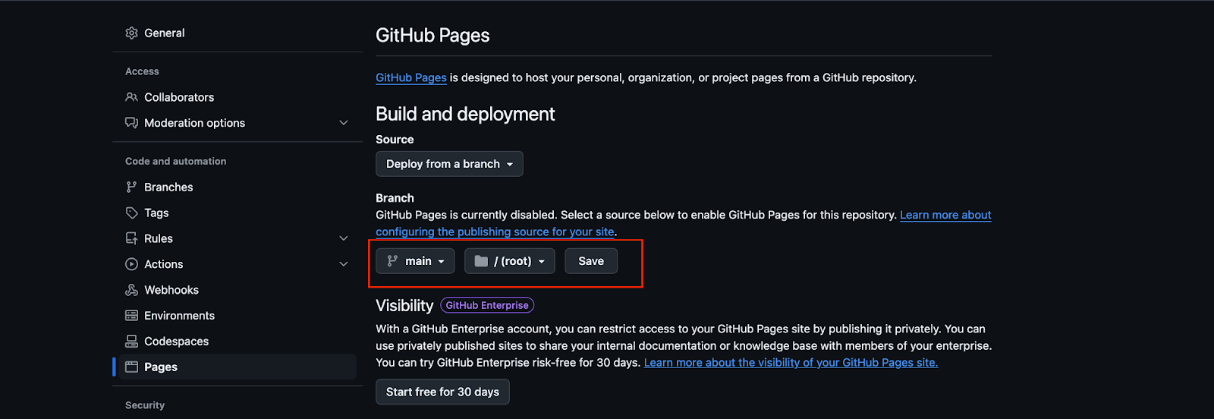Click the folder icon in root dropdown
This screenshot has height=419, width=1214.
pyautogui.click(x=481, y=261)
